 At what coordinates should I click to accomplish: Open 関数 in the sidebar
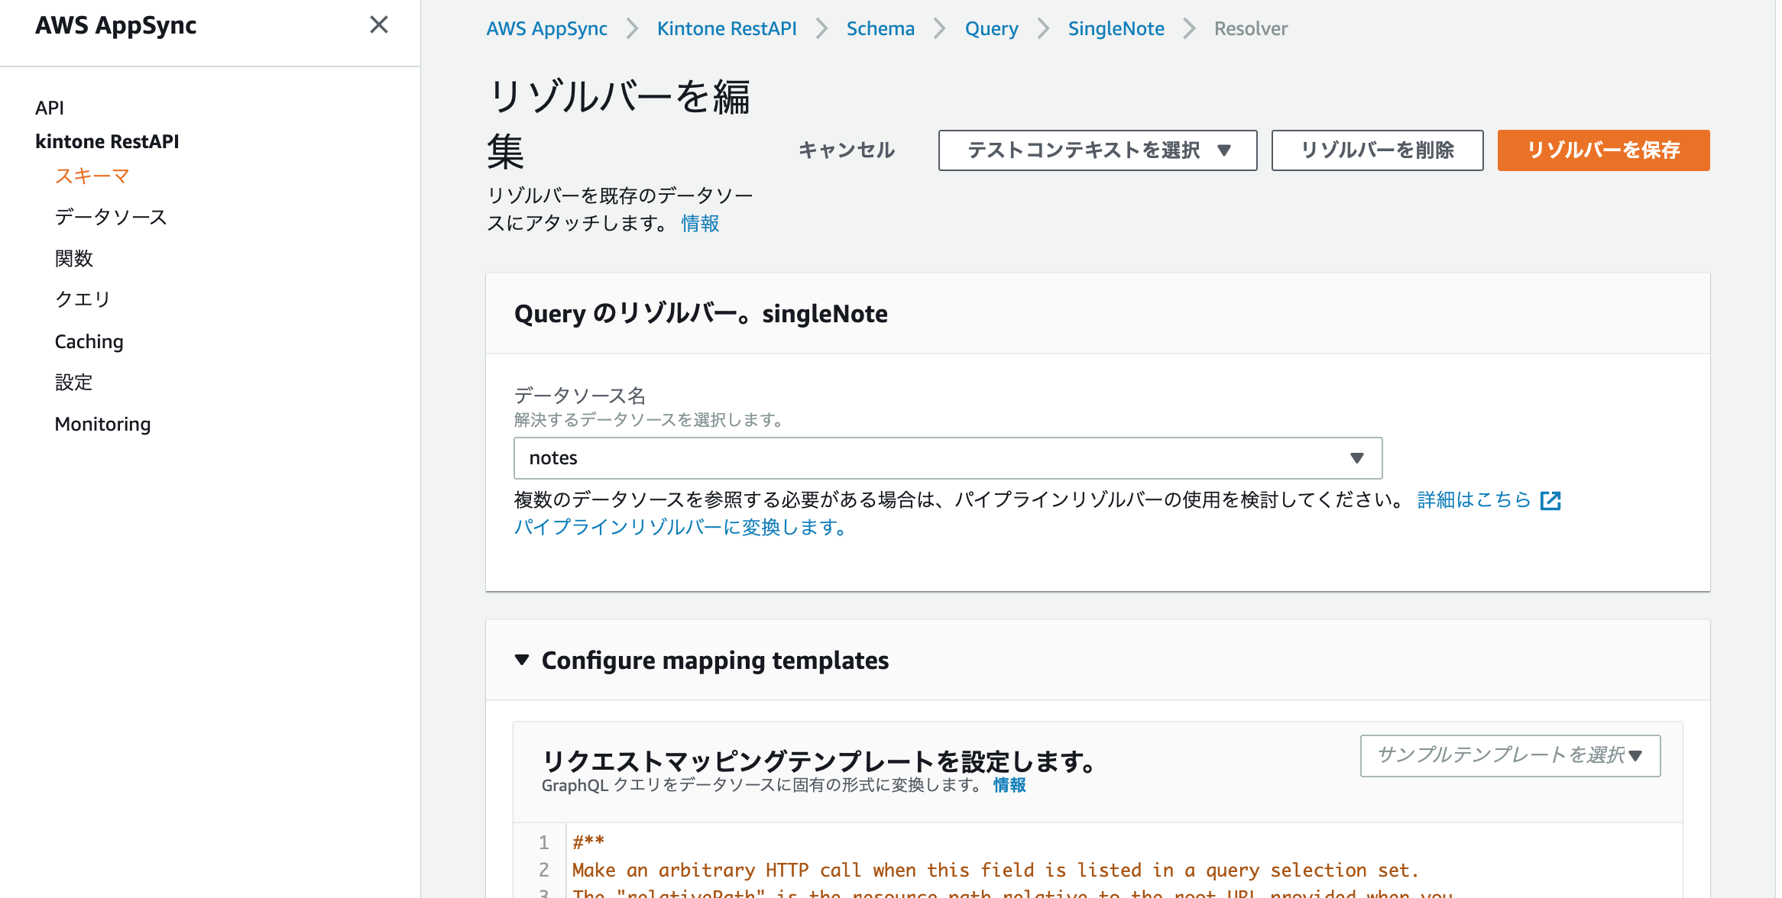click(x=74, y=259)
